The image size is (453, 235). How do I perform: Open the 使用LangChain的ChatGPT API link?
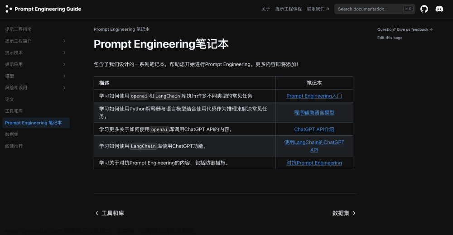pyautogui.click(x=314, y=146)
